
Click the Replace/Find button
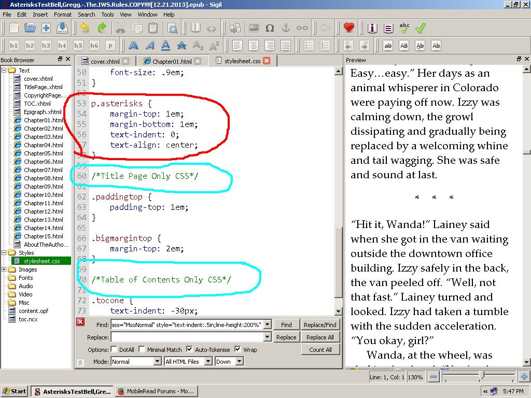pyautogui.click(x=320, y=325)
